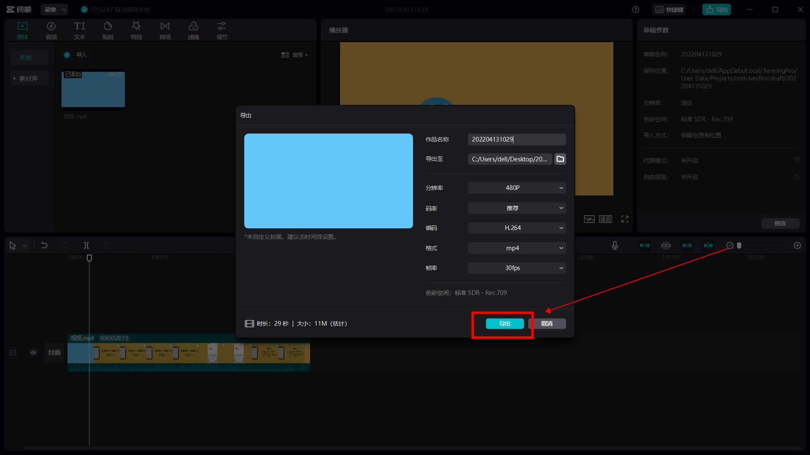Click the folder icon beside export path
810x455 pixels.
point(560,159)
